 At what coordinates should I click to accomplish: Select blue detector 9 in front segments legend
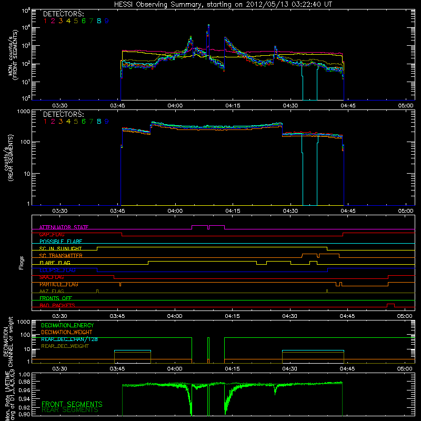[107, 21]
